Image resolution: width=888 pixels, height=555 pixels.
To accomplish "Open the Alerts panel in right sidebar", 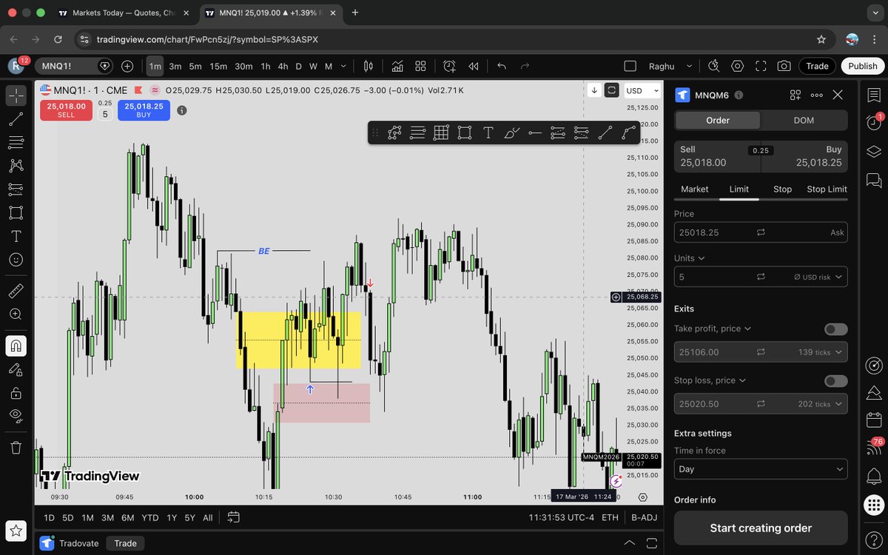I will 873,122.
